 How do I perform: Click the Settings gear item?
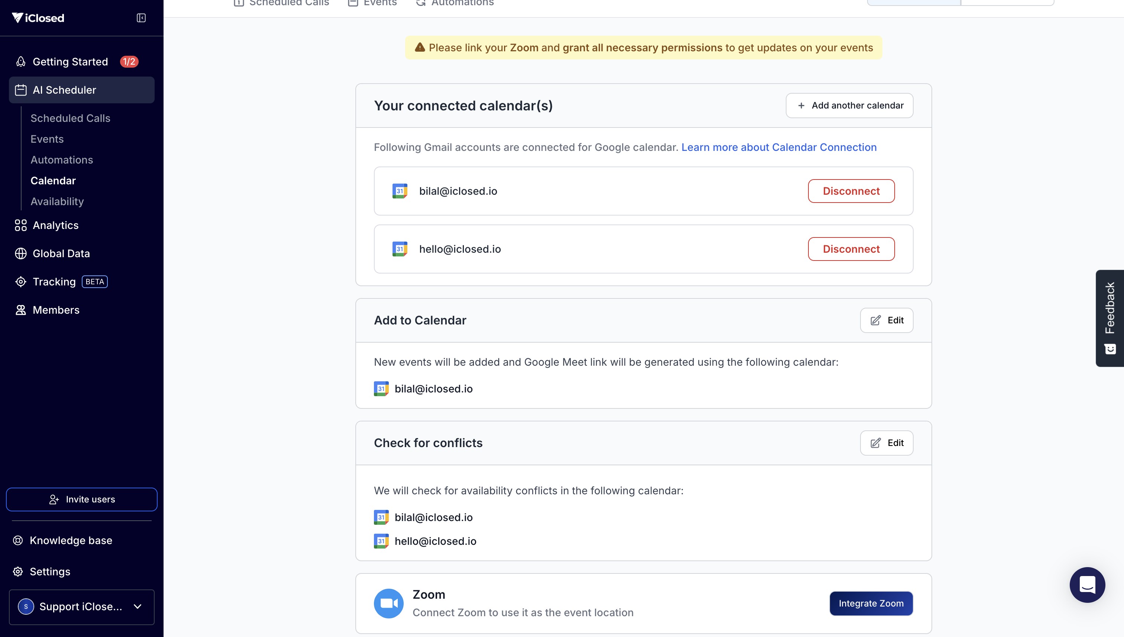click(49, 571)
